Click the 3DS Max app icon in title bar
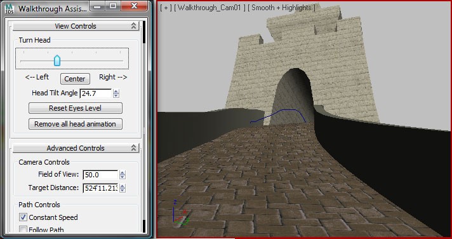This screenshot has height=239, width=452. click(x=10, y=8)
